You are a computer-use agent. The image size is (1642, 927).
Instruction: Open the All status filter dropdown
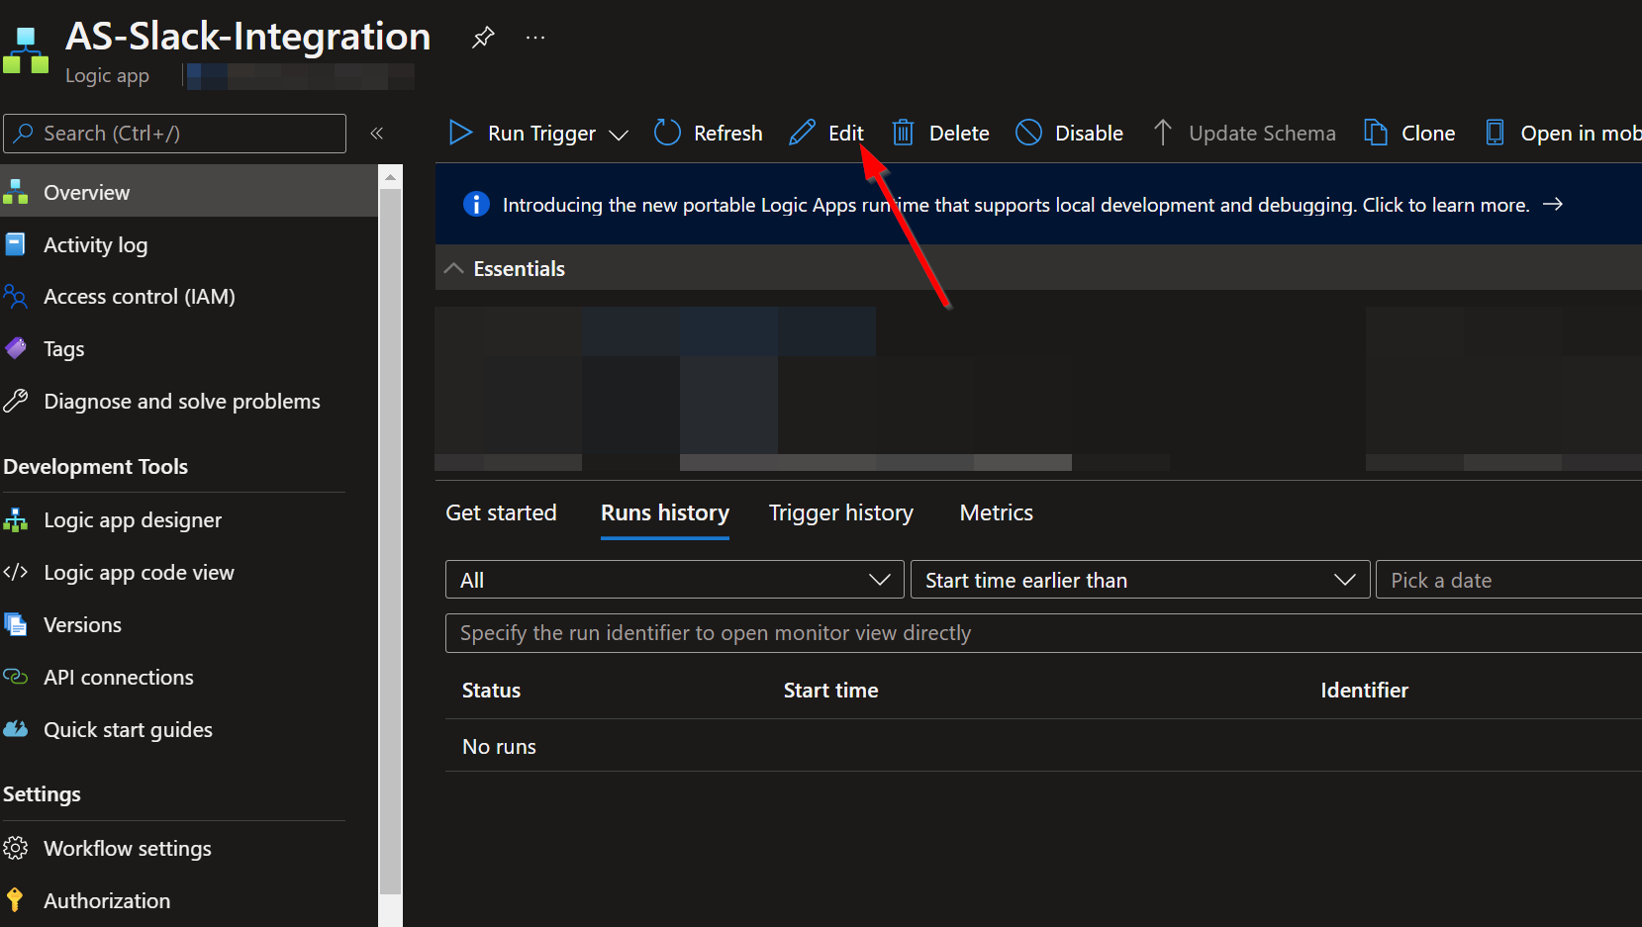tap(675, 580)
